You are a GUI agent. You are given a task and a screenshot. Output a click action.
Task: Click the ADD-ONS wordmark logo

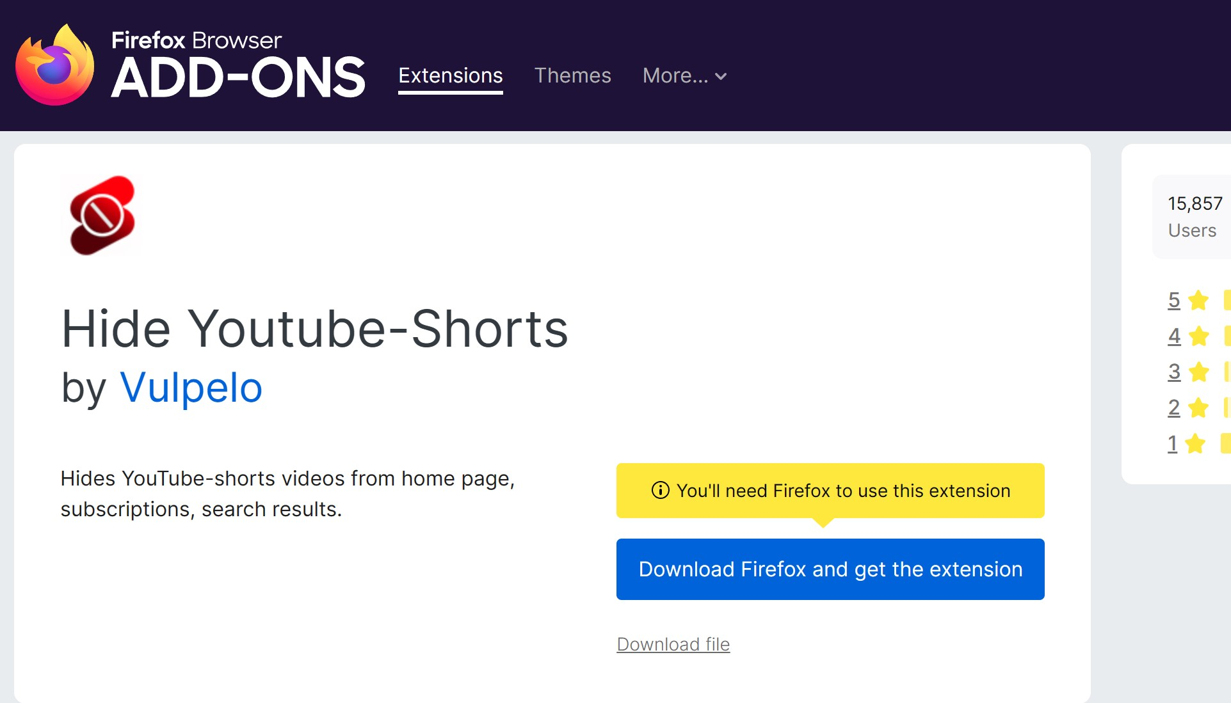[x=237, y=77]
